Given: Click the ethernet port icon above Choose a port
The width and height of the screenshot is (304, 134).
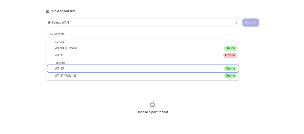Looking at the screenshot, I should pyautogui.click(x=152, y=105).
